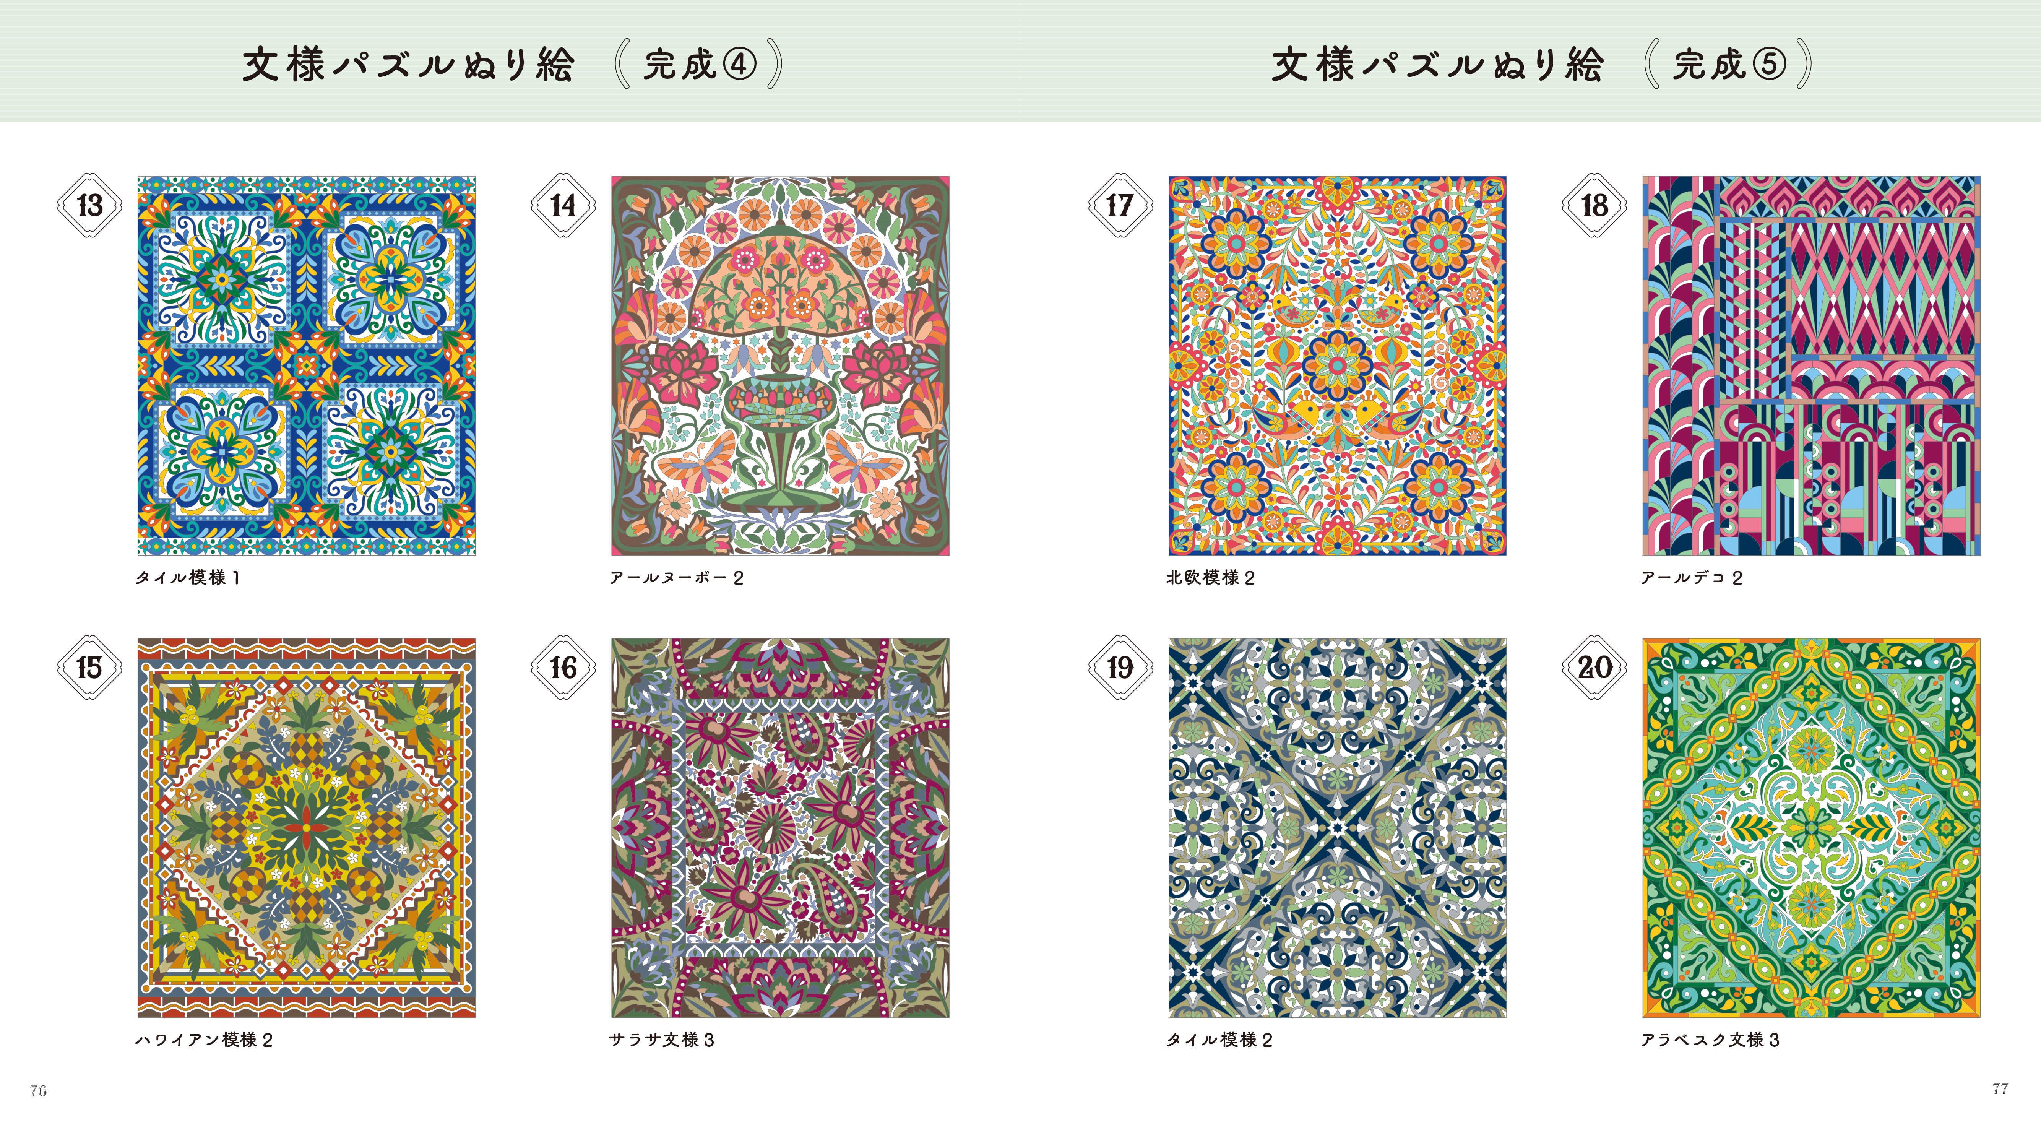This screenshot has width=2041, height=1129.
Task: Click the number 16 diamond badge
Action: pos(563,667)
